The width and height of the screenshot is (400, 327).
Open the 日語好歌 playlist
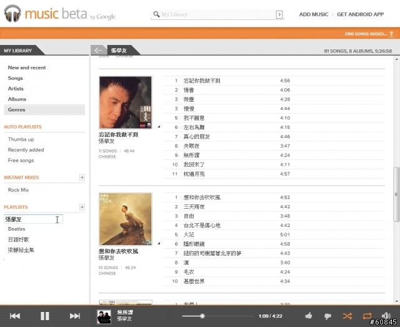tap(18, 239)
